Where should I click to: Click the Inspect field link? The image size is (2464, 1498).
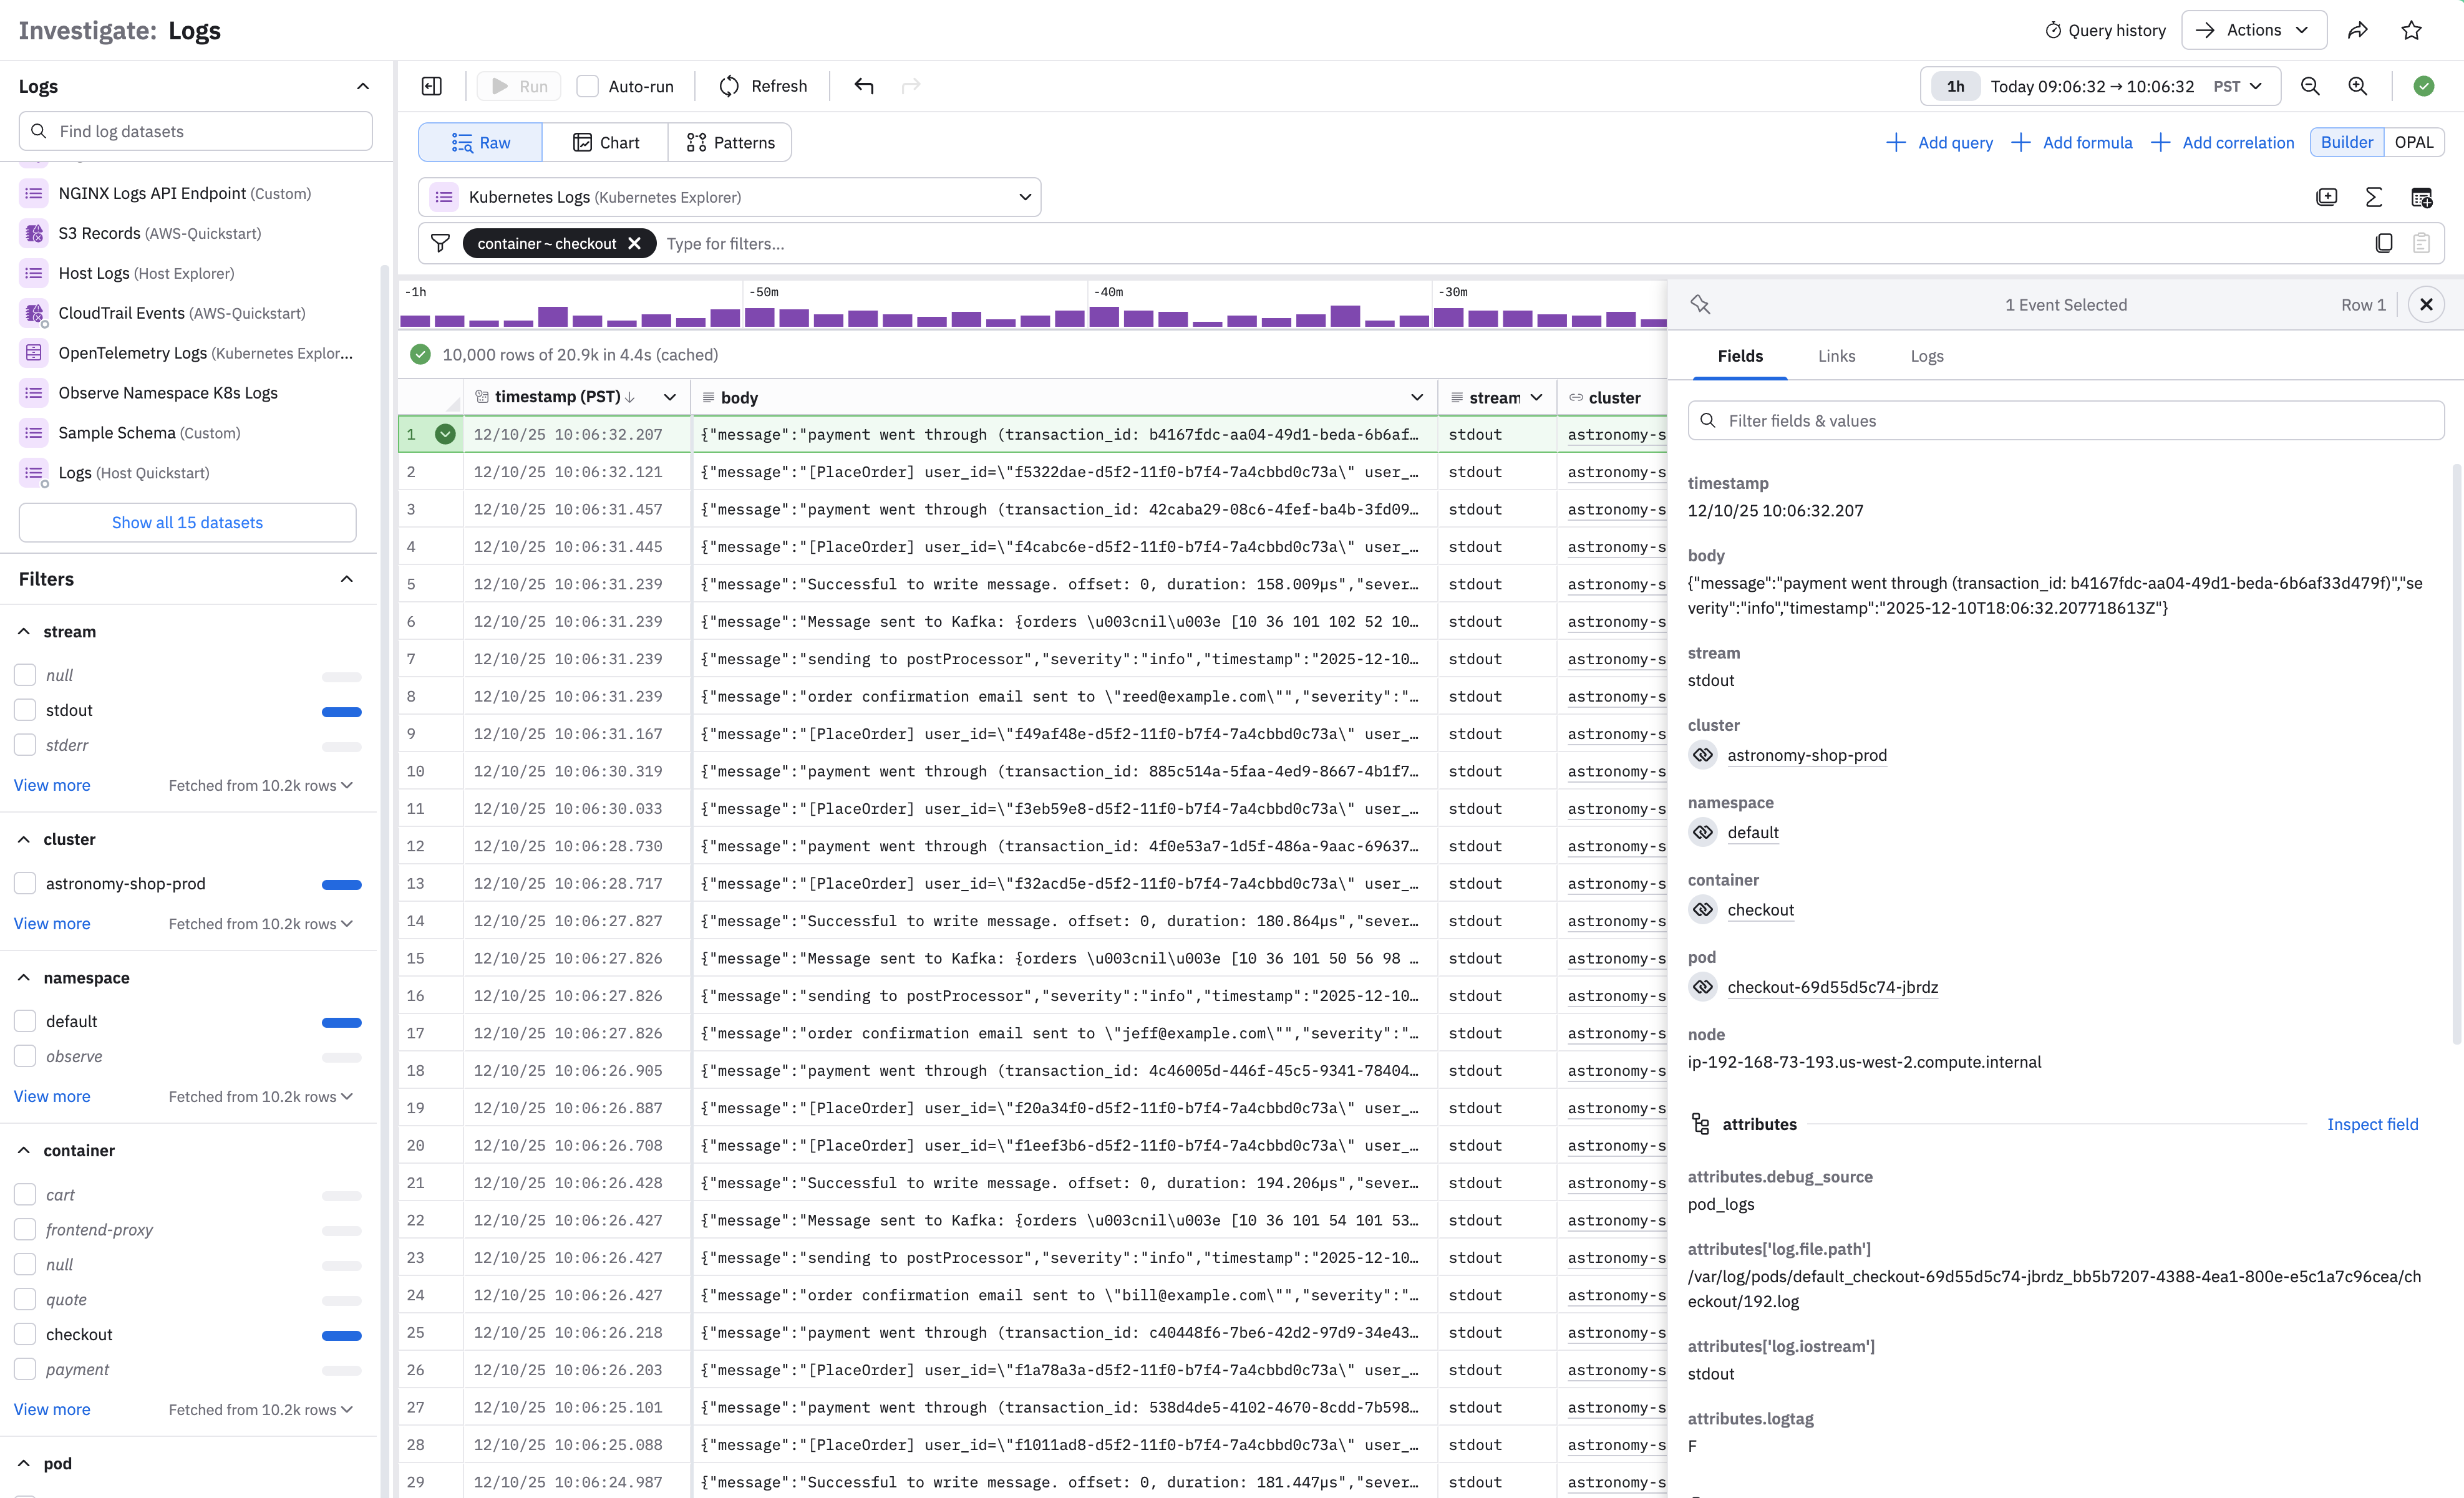pyautogui.click(x=2372, y=1124)
